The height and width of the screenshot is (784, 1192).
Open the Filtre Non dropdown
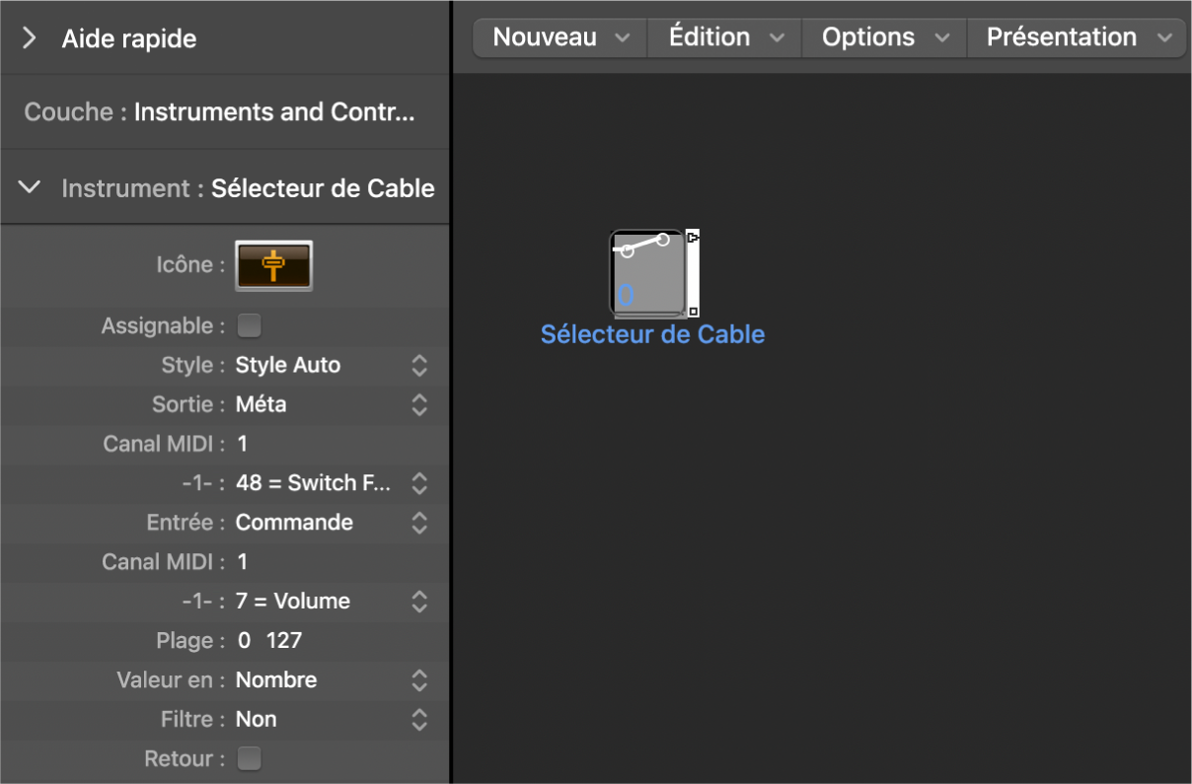(418, 720)
